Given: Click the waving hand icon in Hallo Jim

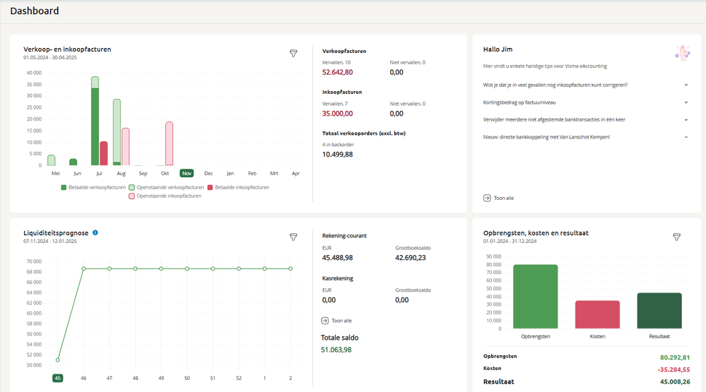Looking at the screenshot, I should 682,53.
